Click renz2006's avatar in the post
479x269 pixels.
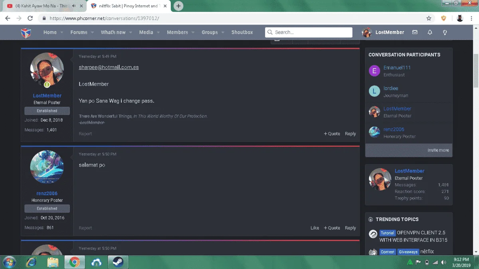pyautogui.click(x=47, y=167)
